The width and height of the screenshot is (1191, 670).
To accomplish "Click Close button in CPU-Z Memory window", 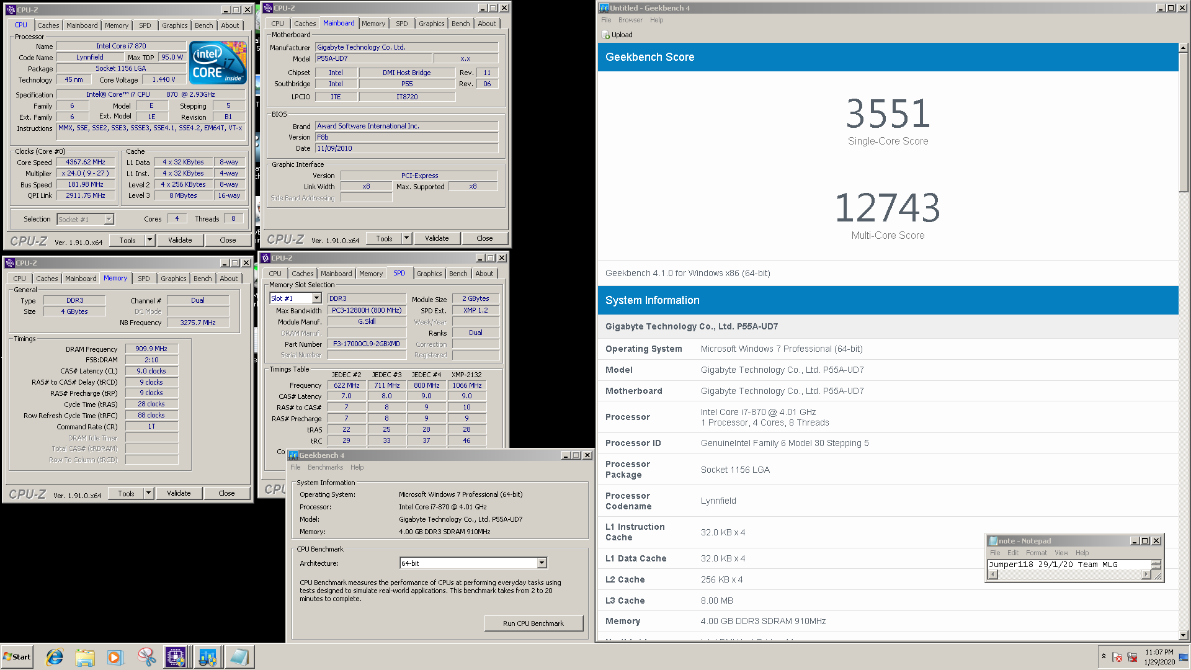I will tap(226, 493).
